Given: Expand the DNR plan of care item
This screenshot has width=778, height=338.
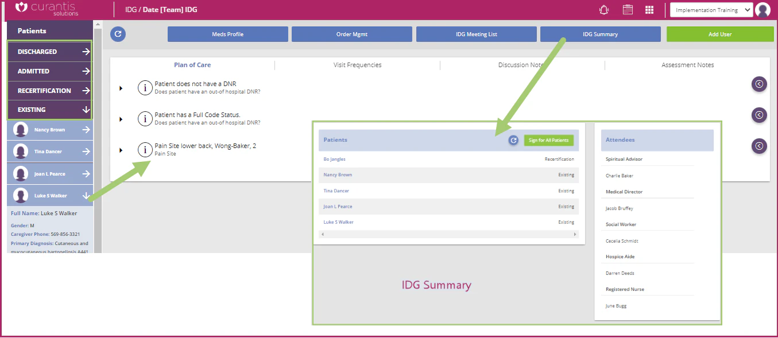Looking at the screenshot, I should 121,89.
